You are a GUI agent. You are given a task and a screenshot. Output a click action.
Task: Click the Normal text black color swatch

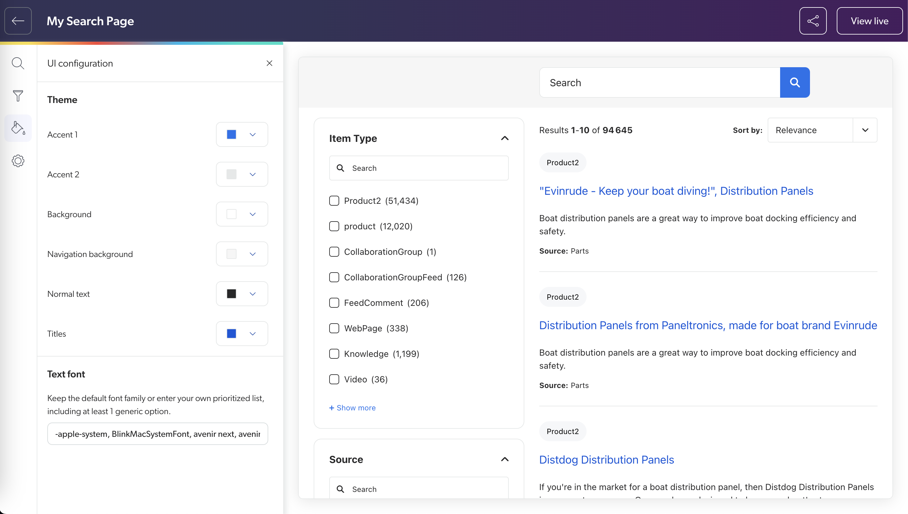(x=232, y=294)
